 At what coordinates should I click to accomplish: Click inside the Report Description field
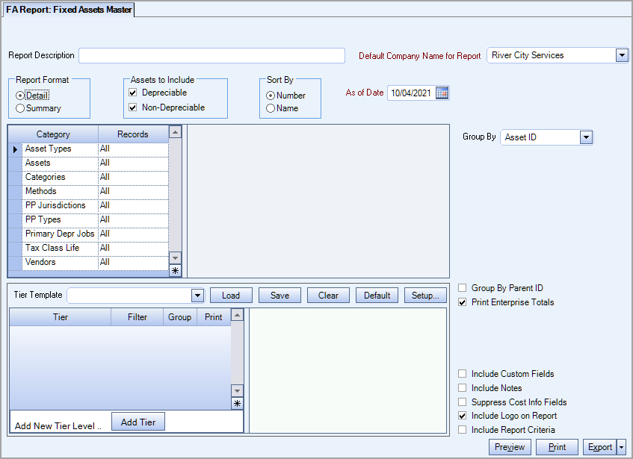[x=211, y=54]
